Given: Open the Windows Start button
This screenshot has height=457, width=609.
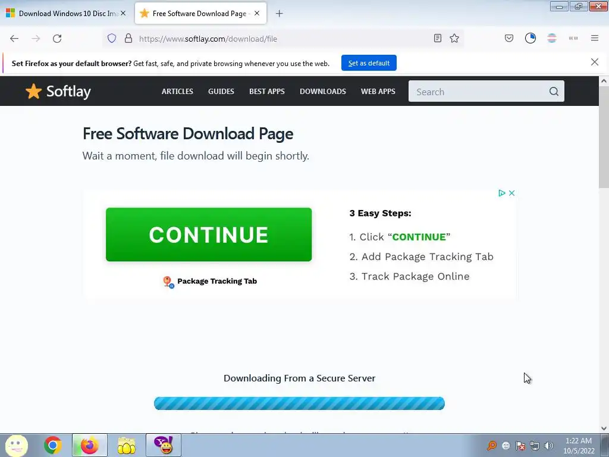Looking at the screenshot, I should click(x=16, y=445).
